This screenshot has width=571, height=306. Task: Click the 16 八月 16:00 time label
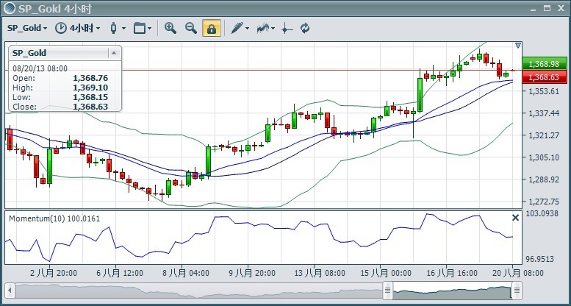pyautogui.click(x=452, y=273)
